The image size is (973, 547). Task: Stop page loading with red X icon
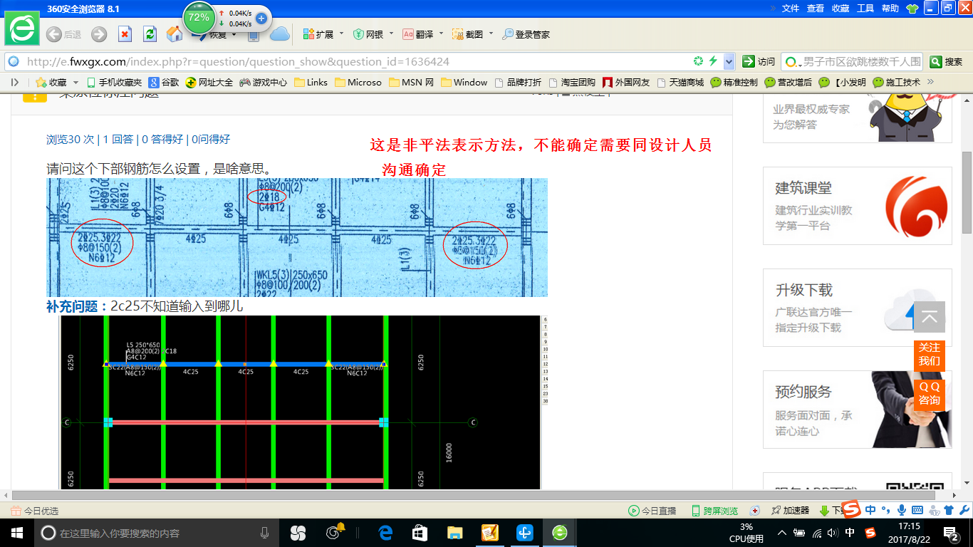[x=125, y=34]
